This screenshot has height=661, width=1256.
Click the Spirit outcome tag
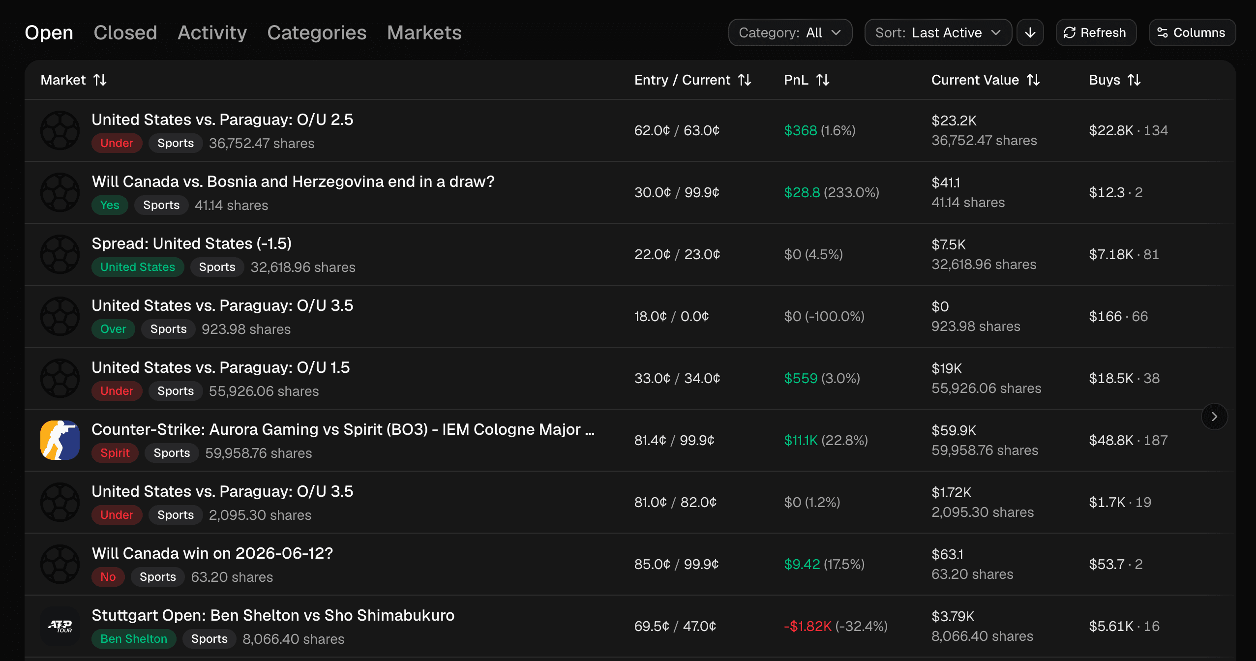pos(115,453)
